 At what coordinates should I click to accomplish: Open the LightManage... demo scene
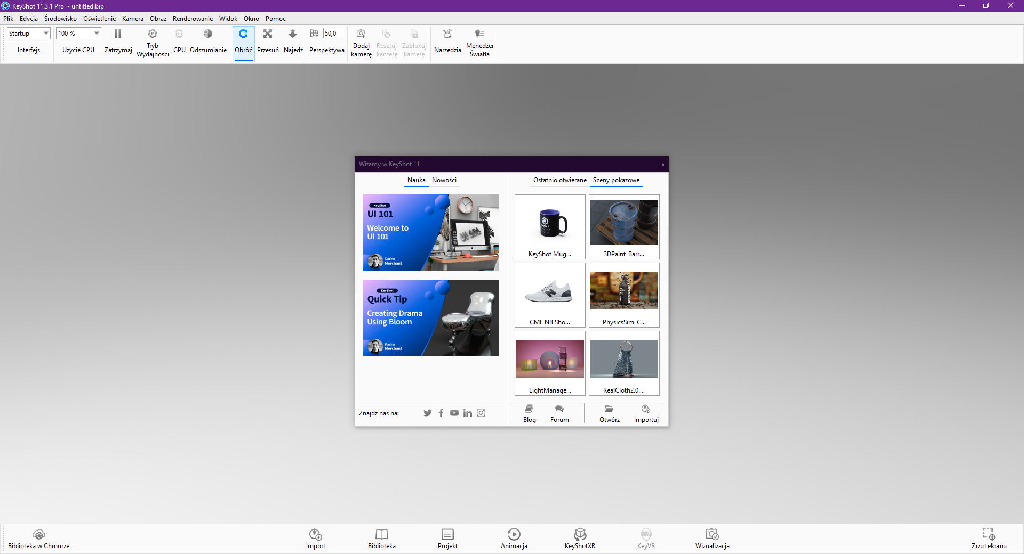550,363
